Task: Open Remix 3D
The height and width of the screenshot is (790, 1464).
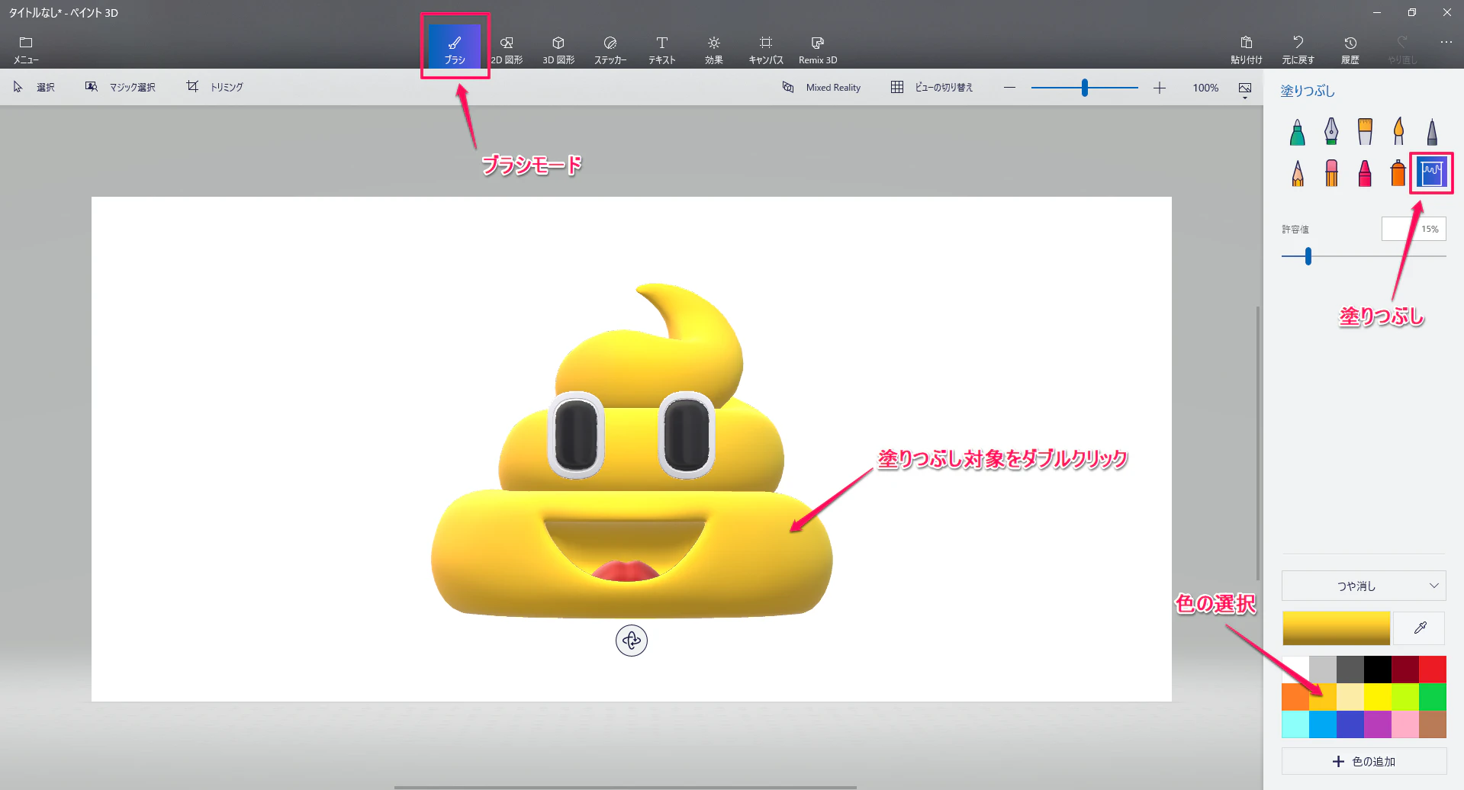Action: point(818,49)
